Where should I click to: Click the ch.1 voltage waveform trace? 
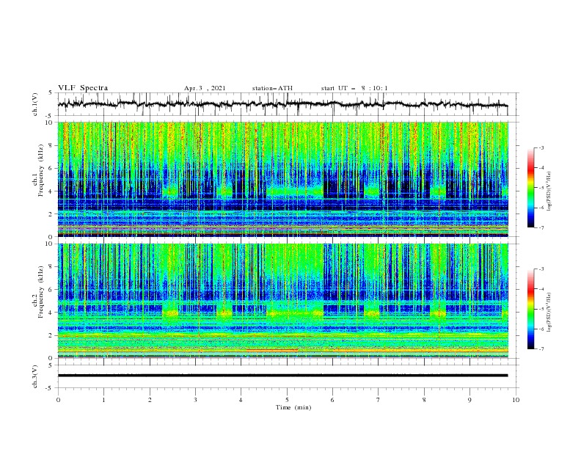(282, 104)
